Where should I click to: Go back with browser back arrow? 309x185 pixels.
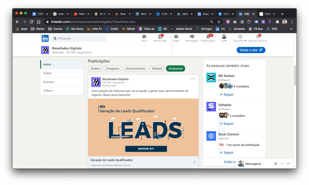17,22
